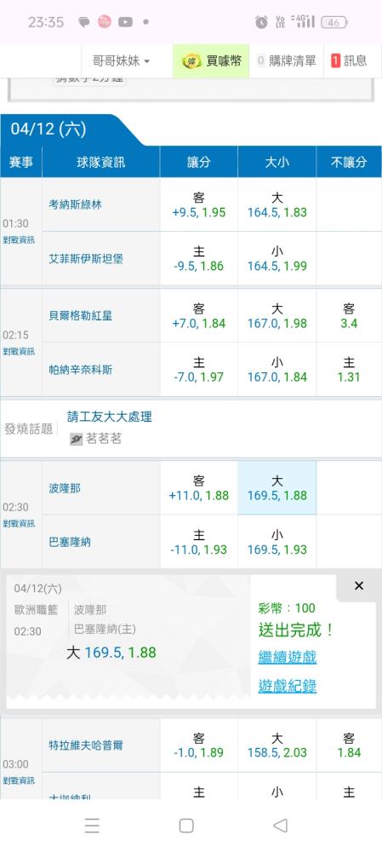Pick 主 -7.0 for 帕納辛奈科斯
382x852 pixels.
(x=198, y=370)
